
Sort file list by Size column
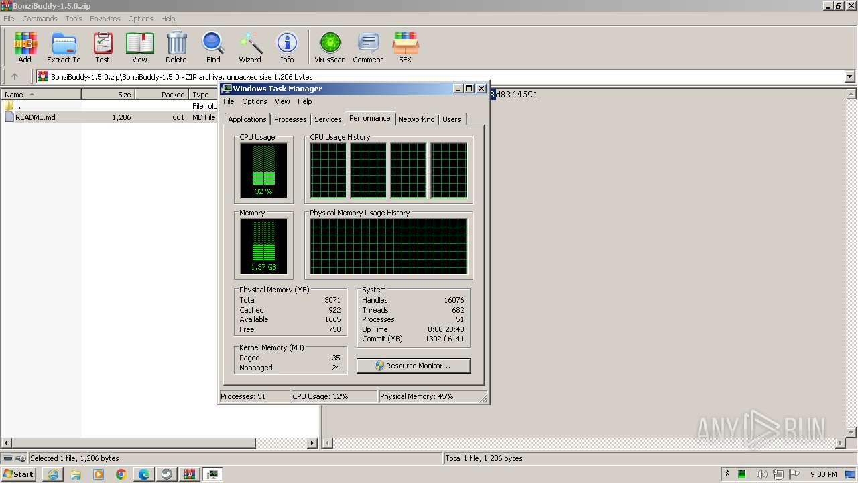point(108,95)
